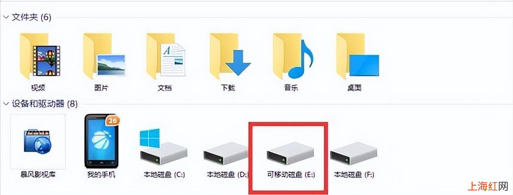Select the 本地磁盘 (C:) drive icon
Image resolution: width=513 pixels, height=195 pixels.
[x=163, y=146]
